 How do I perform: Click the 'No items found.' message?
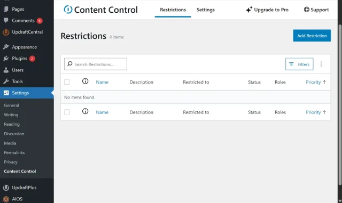click(80, 98)
